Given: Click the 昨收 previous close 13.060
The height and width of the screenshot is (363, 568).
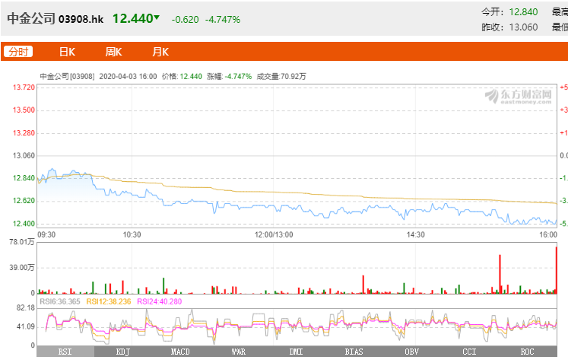Looking at the screenshot, I should pyautogui.click(x=523, y=27).
